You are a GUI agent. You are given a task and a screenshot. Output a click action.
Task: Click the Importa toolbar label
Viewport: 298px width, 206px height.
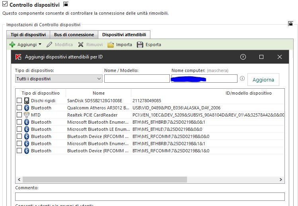click(x=124, y=45)
